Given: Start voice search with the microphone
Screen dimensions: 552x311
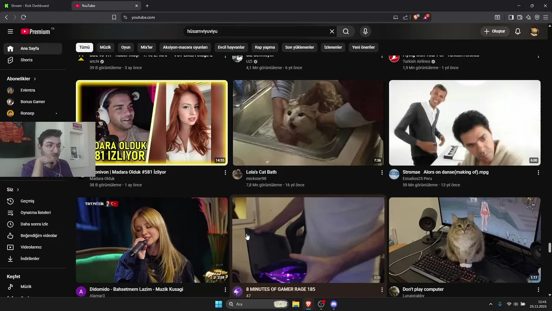Looking at the screenshot, I should tap(365, 32).
